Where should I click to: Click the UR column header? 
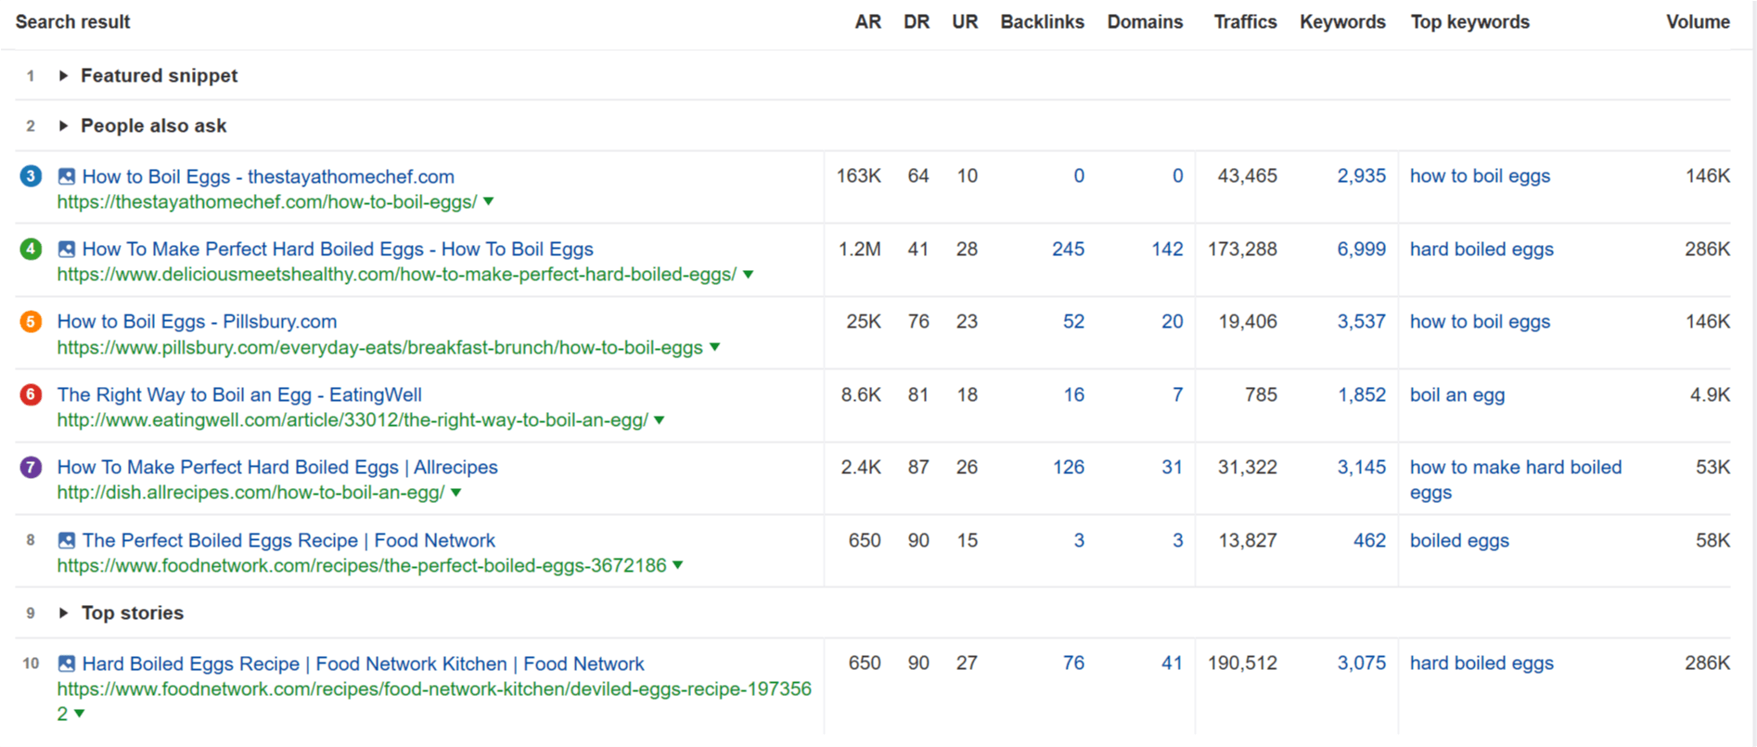(x=965, y=22)
